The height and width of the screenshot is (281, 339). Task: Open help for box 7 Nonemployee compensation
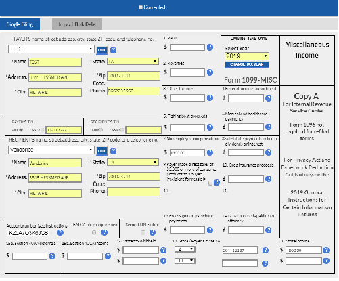click(210, 152)
